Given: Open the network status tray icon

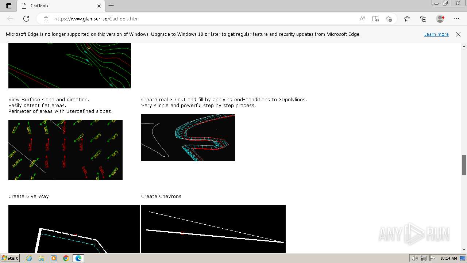Looking at the screenshot, I should tap(423, 258).
